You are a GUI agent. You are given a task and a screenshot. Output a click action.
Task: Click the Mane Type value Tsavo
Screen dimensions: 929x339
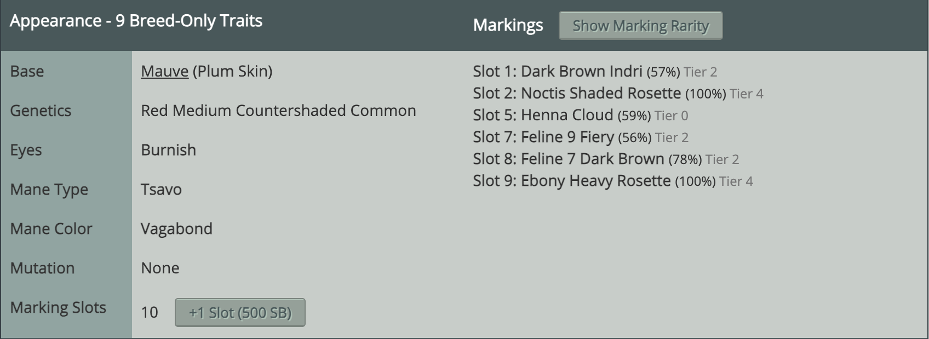tap(161, 189)
